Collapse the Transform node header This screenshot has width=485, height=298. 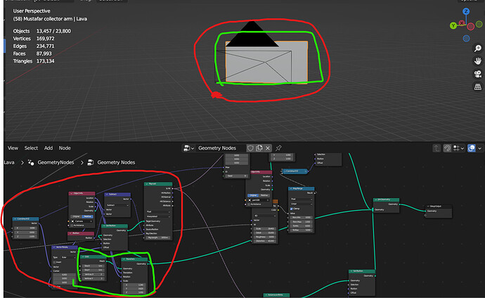tap(124, 259)
